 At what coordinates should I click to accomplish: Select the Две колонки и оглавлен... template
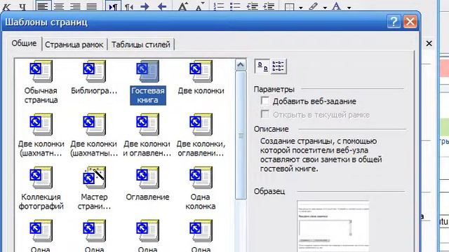[x=147, y=135]
